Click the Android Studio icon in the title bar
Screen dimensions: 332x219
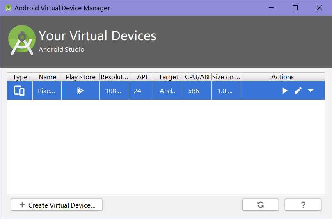[x=8, y=8]
